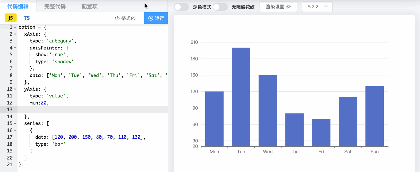420x172 pixels.
Task: Collapse the option block at line 1
Action: [x=15, y=27]
